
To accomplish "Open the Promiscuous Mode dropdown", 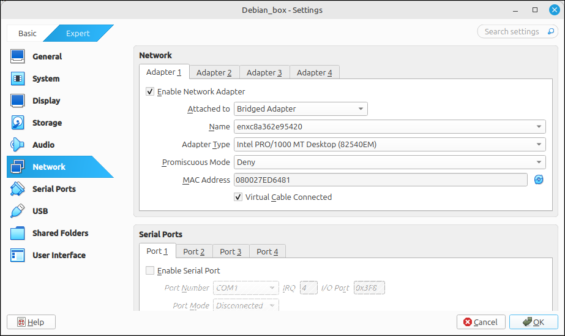I will click(x=389, y=162).
